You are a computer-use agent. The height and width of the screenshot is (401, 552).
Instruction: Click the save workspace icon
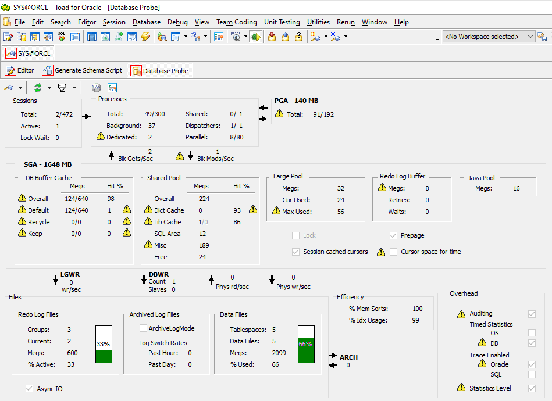tap(542, 37)
